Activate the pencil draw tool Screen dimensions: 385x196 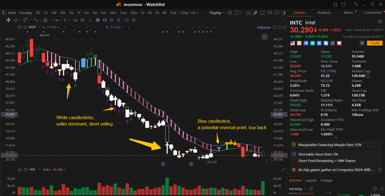tap(255, 13)
